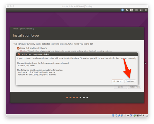Click the red close button of VirtualBox window
This screenshot has width=154, height=124.
(8, 6)
